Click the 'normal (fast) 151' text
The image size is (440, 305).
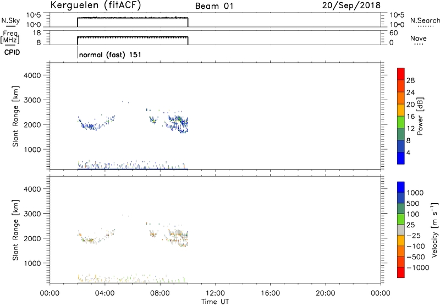point(110,55)
